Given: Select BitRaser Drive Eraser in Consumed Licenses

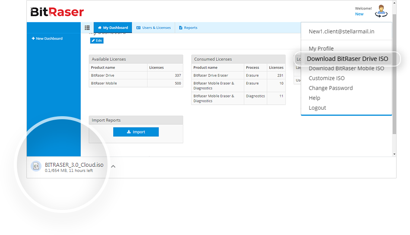Looking at the screenshot, I should (211, 75).
